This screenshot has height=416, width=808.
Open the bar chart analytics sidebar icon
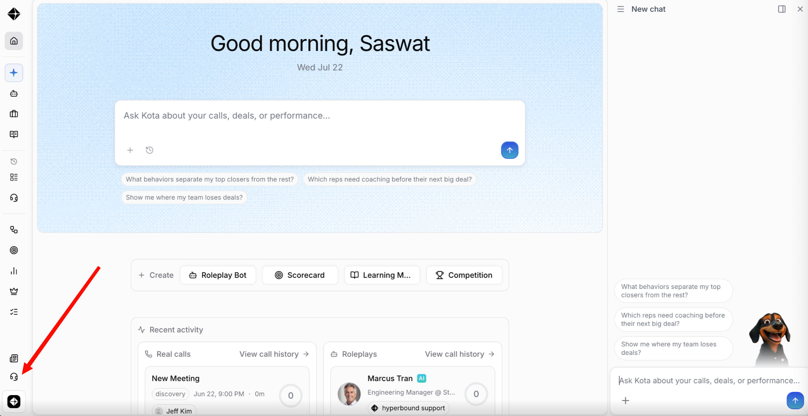pyautogui.click(x=14, y=271)
